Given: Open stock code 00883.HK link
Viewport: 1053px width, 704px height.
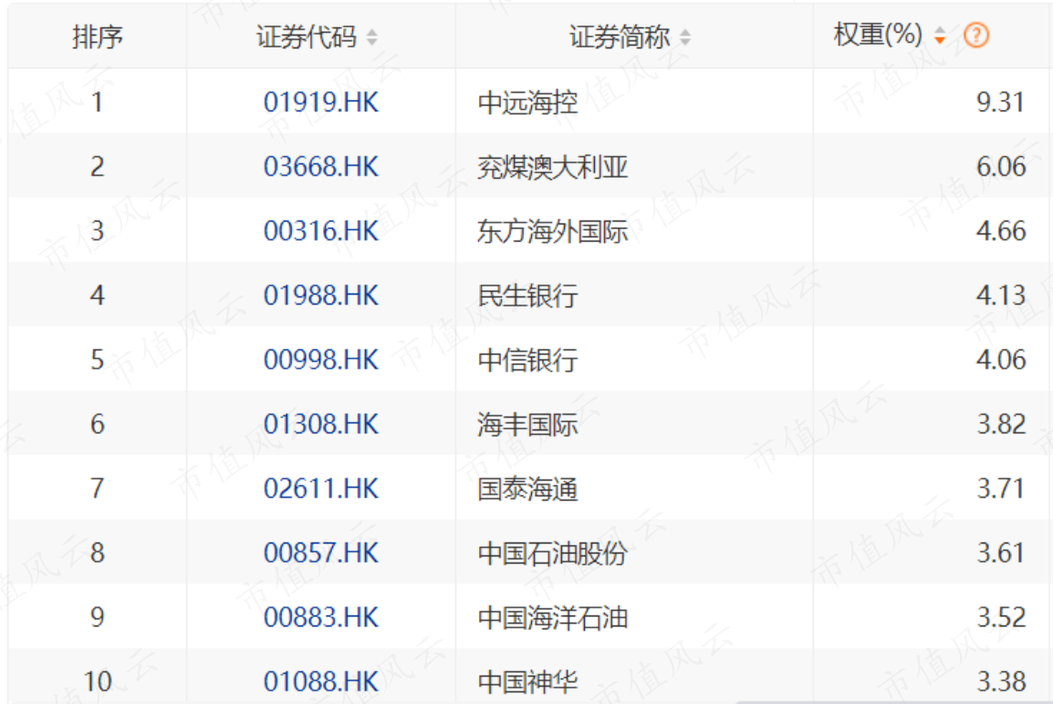Looking at the screenshot, I should pyautogui.click(x=321, y=617).
